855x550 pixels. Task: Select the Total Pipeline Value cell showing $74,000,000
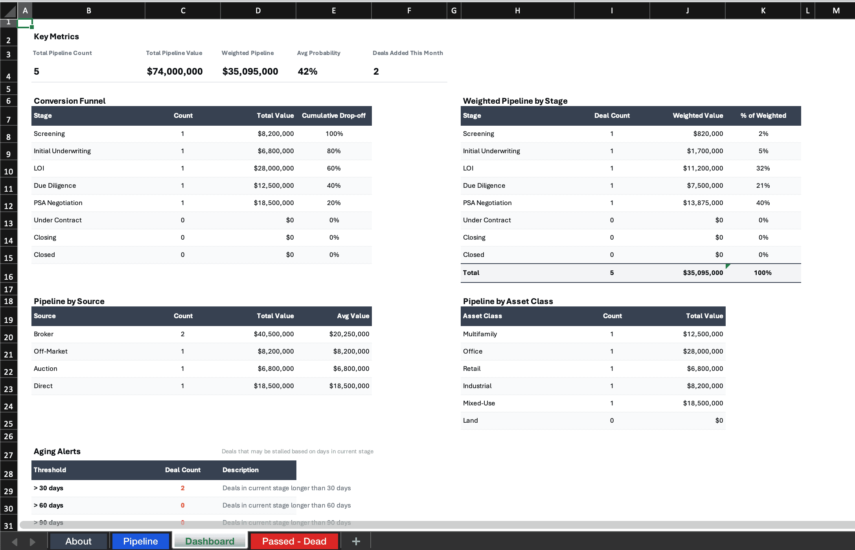[175, 71]
